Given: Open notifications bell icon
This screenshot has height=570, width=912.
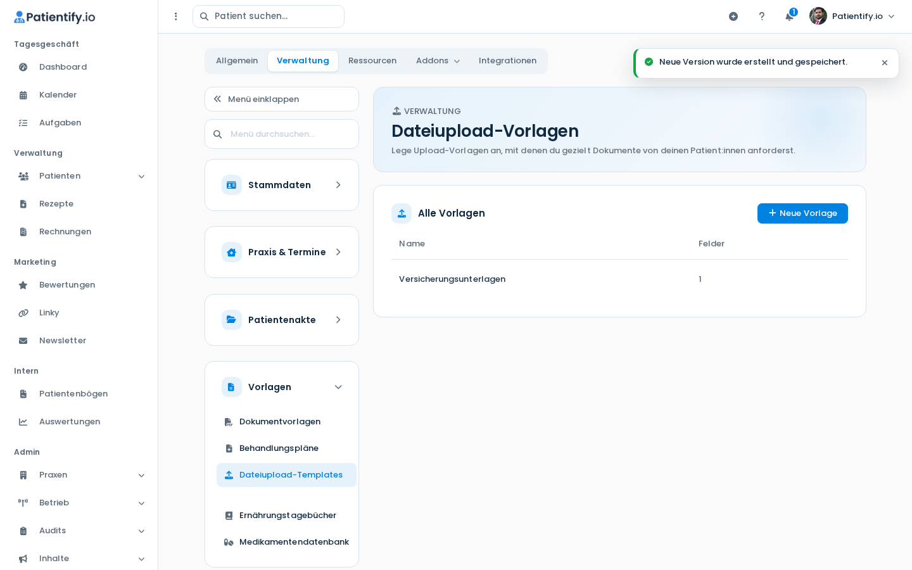Looking at the screenshot, I should pyautogui.click(x=789, y=16).
